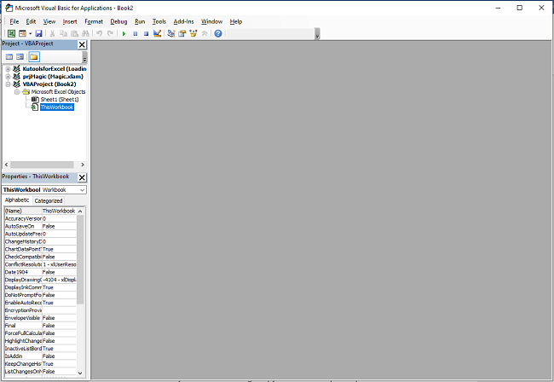Close the Properties panel

coord(82,177)
